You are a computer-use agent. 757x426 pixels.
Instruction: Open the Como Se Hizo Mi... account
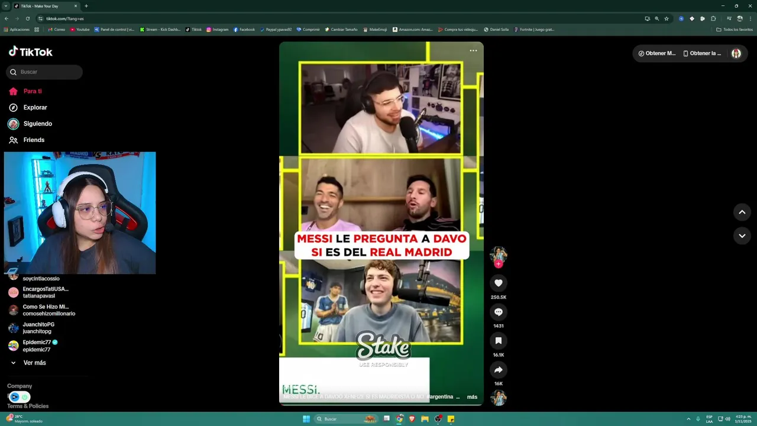[x=41, y=310]
